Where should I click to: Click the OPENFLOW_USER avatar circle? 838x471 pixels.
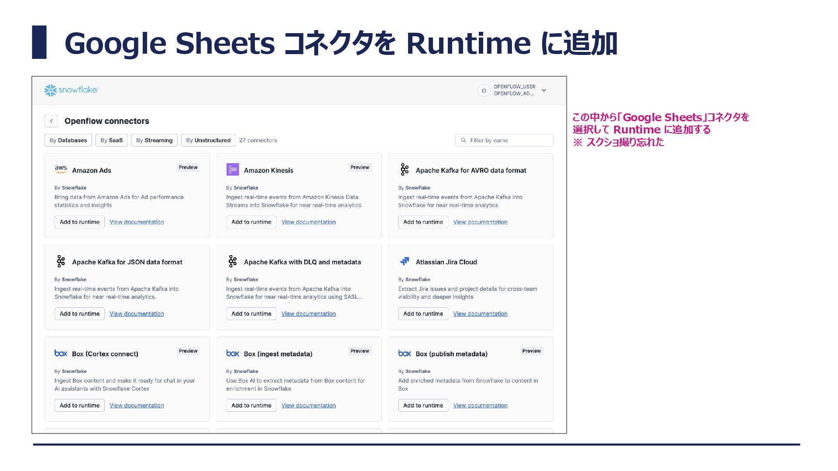click(x=484, y=90)
